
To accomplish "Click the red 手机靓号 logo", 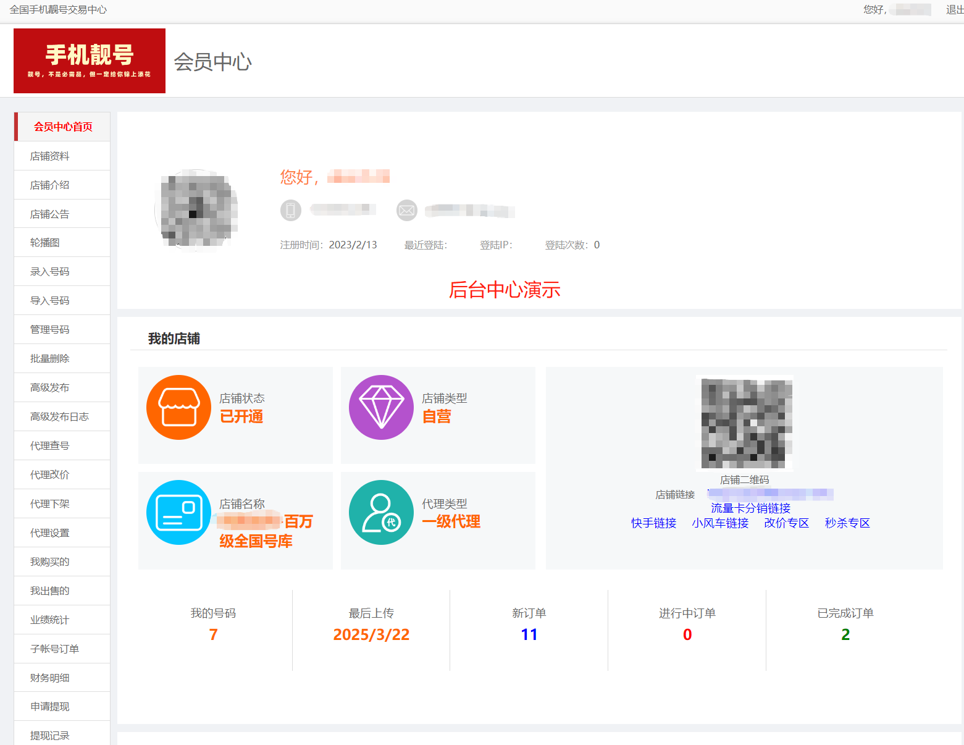I will (90, 61).
